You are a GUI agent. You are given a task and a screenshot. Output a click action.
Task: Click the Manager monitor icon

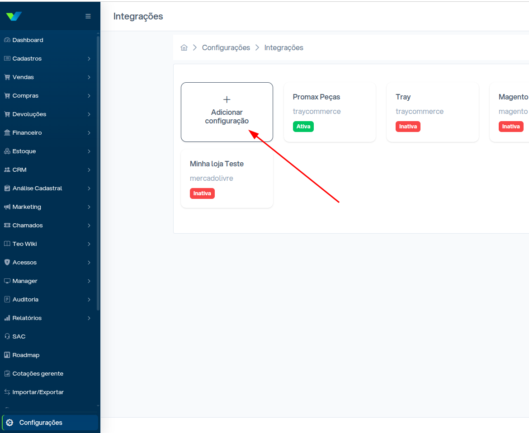pyautogui.click(x=7, y=281)
